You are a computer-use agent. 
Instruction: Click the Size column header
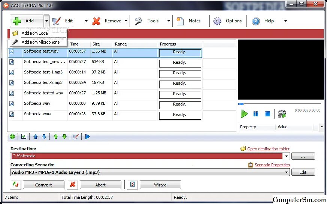(x=102, y=44)
